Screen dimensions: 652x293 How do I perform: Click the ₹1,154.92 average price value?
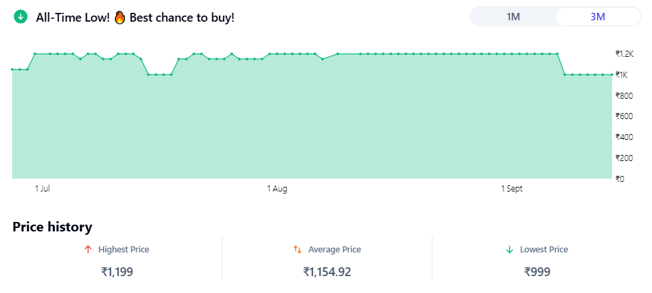327,272
